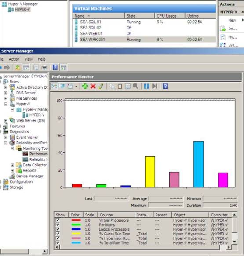Sort by Counter column header

click(116, 215)
